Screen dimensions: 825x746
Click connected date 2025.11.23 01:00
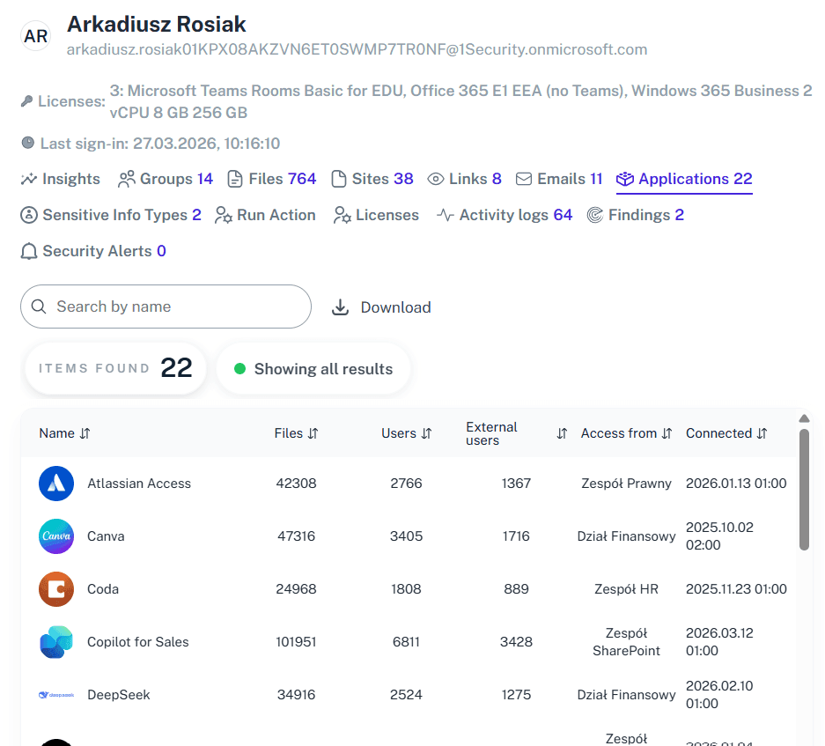pyautogui.click(x=736, y=589)
